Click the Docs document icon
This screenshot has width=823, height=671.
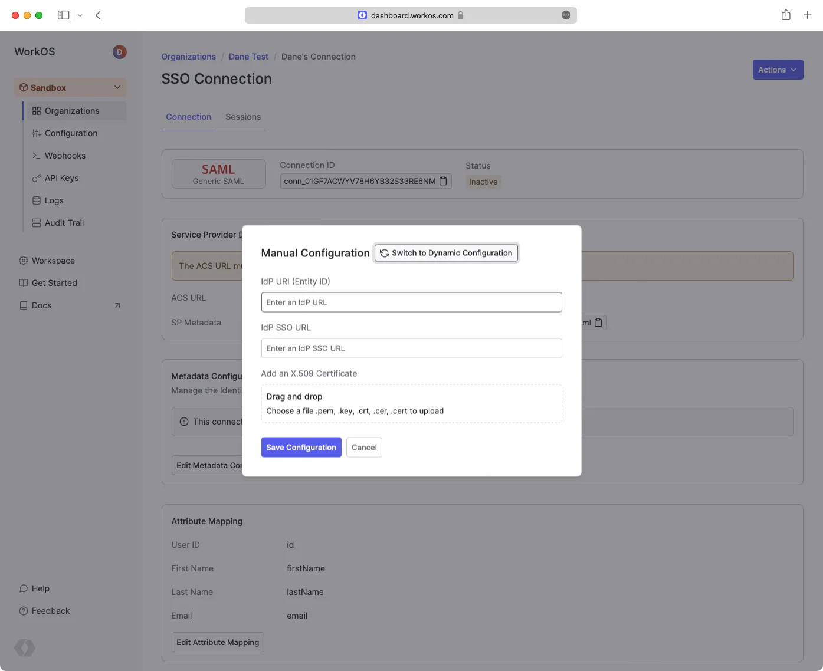[24, 305]
